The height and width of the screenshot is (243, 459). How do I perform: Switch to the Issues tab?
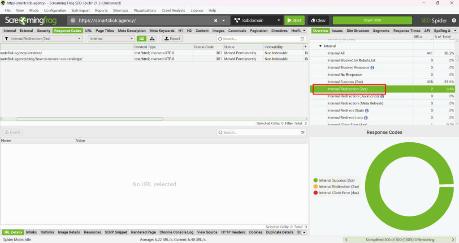pyautogui.click(x=337, y=31)
